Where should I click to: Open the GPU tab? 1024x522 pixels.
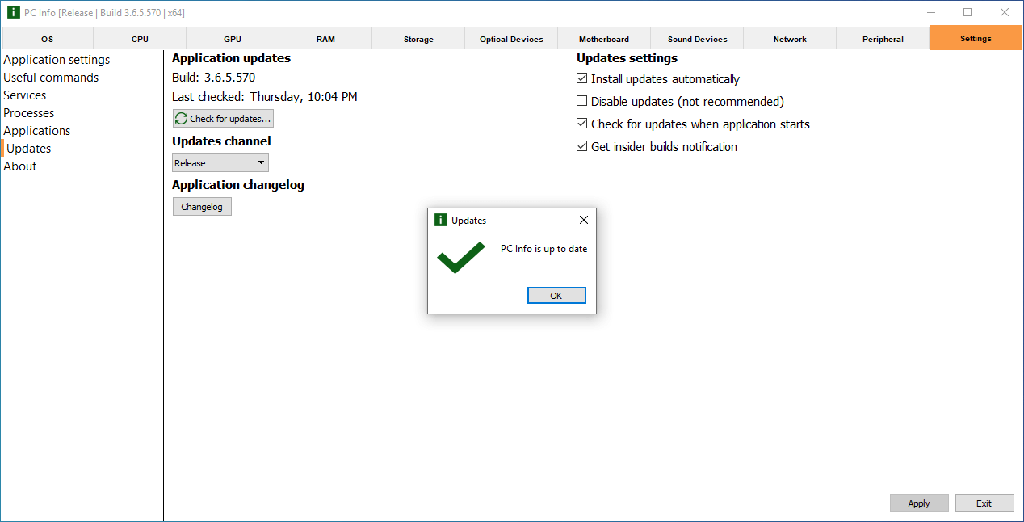pyautogui.click(x=233, y=39)
